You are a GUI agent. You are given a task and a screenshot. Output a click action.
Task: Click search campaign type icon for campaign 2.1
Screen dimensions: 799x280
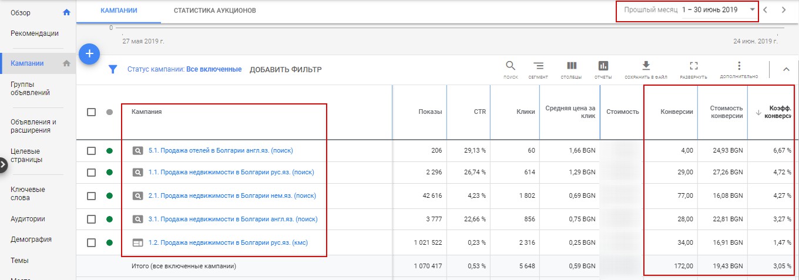coord(137,196)
